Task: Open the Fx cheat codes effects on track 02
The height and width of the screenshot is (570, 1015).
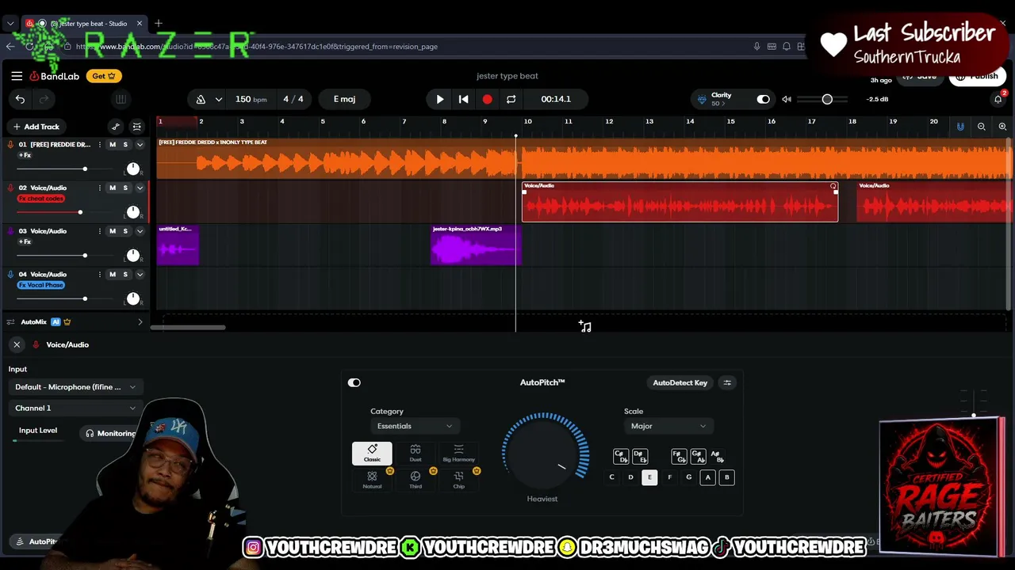Action: click(x=41, y=199)
